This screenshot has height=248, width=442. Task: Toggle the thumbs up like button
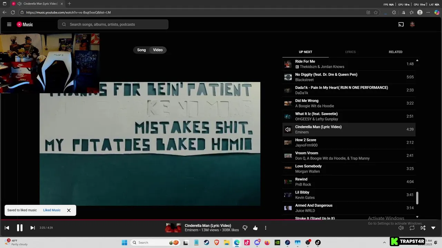click(256, 228)
